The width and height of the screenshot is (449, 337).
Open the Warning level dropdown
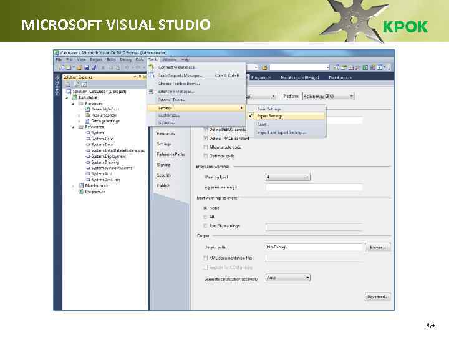[287, 177]
